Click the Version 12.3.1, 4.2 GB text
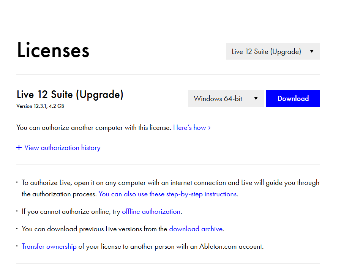Image resolution: width=352 pixels, height=270 pixels. tap(40, 106)
